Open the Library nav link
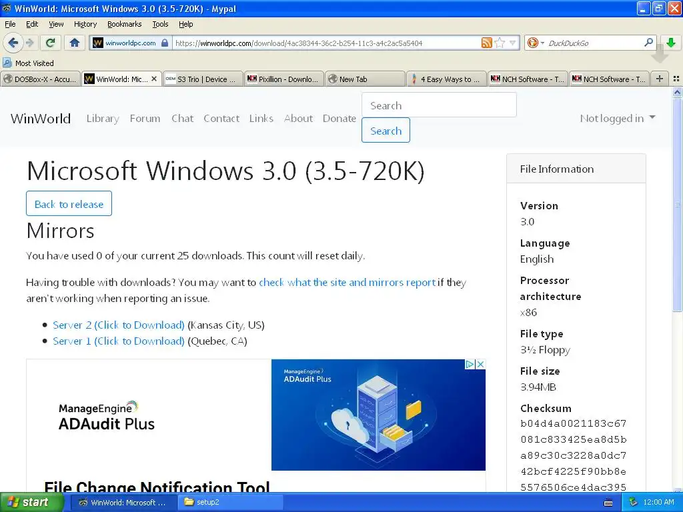The image size is (683, 512). (103, 119)
